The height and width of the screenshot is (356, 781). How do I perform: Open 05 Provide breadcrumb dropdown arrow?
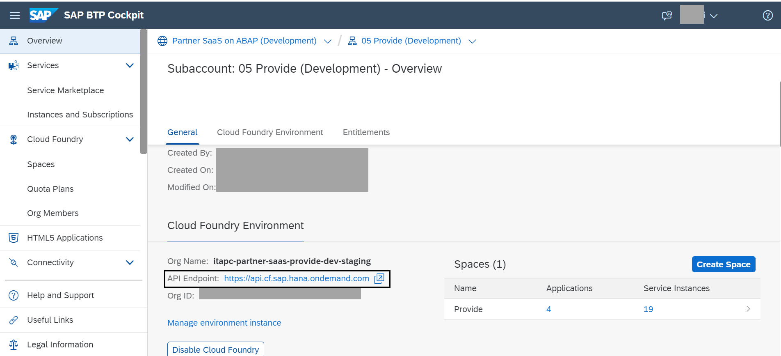[x=472, y=41]
